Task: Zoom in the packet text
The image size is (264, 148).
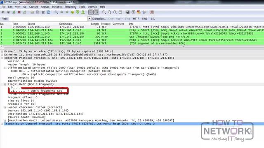Action: click(104, 12)
